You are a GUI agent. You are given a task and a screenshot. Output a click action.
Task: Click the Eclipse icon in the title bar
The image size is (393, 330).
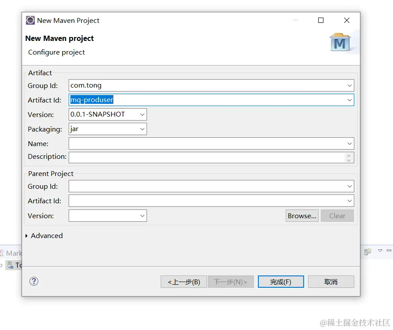tap(30, 20)
